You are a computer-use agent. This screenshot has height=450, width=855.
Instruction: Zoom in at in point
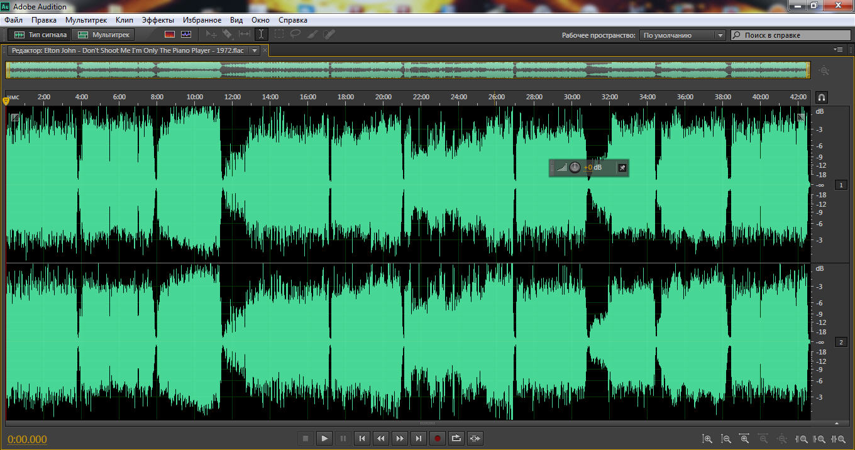pos(802,439)
